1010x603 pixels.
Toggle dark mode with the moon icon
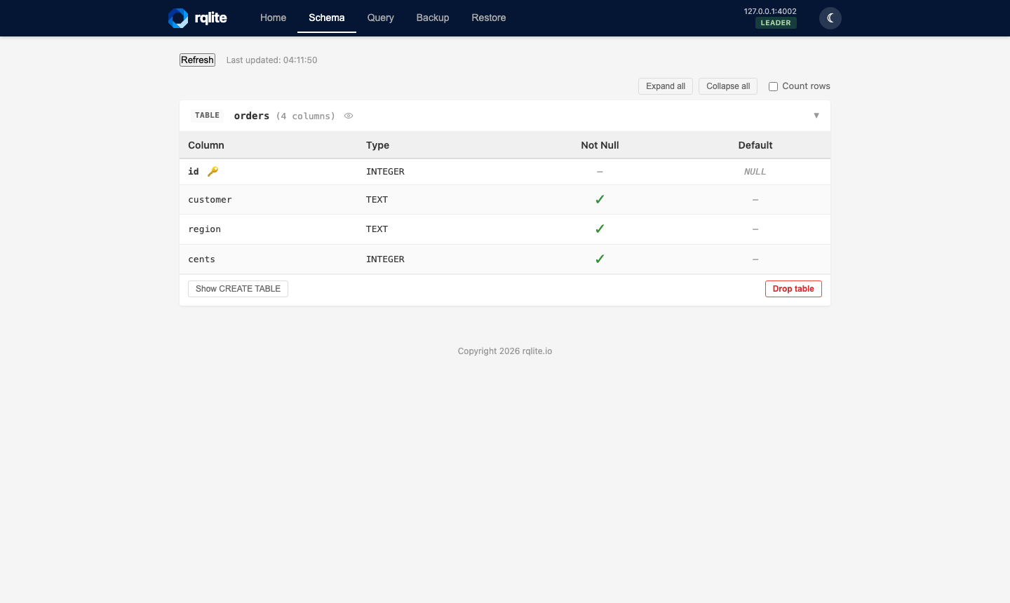coord(830,18)
